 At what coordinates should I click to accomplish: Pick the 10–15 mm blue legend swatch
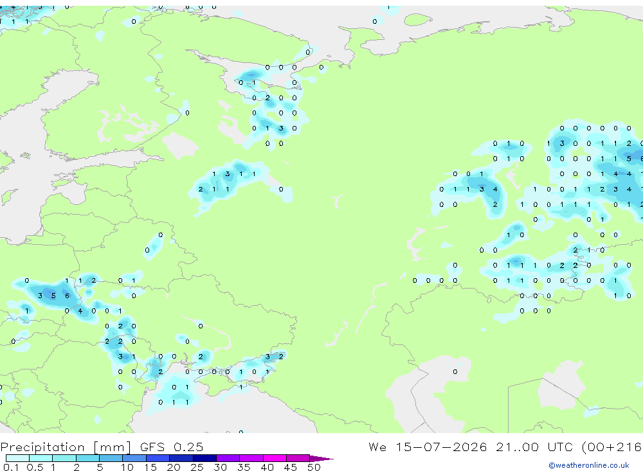click(134, 458)
